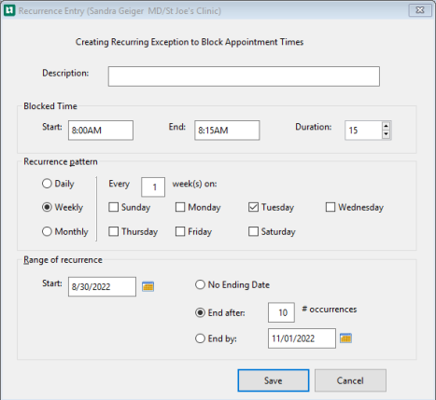Open calendar picker next to range Start date

148,286
